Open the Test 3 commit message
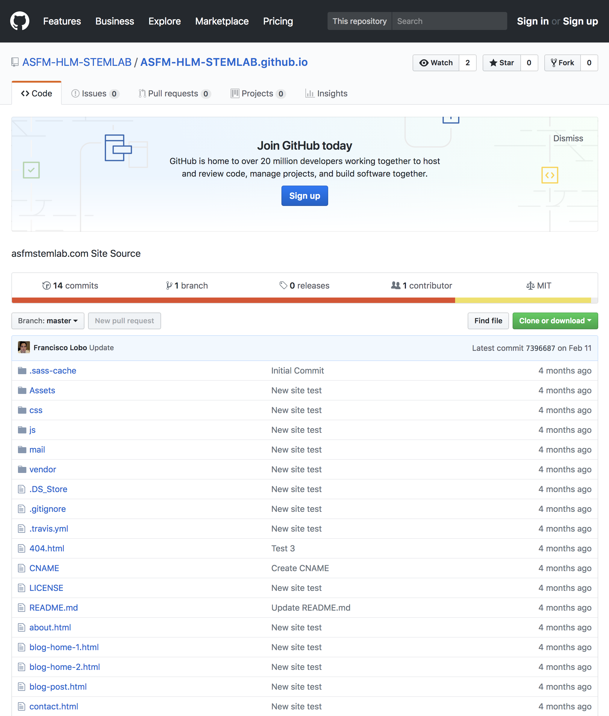The height and width of the screenshot is (716, 609). pos(283,548)
